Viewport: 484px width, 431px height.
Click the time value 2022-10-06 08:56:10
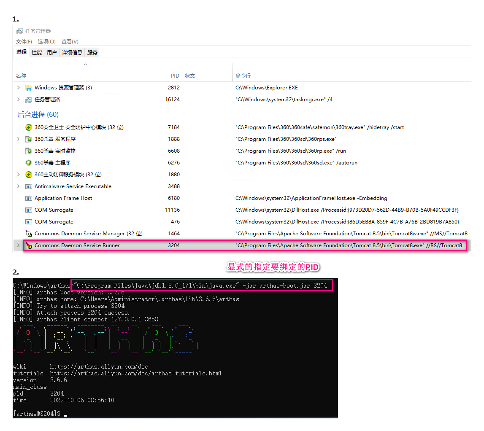[x=82, y=400]
